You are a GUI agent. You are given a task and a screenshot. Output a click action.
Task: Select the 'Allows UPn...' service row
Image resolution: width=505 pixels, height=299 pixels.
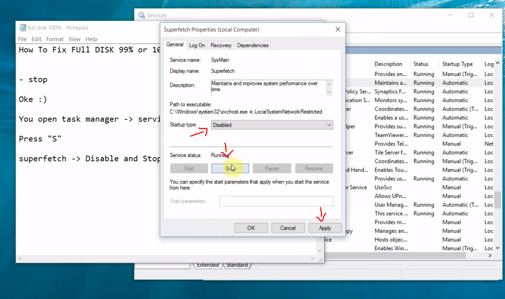(420, 196)
